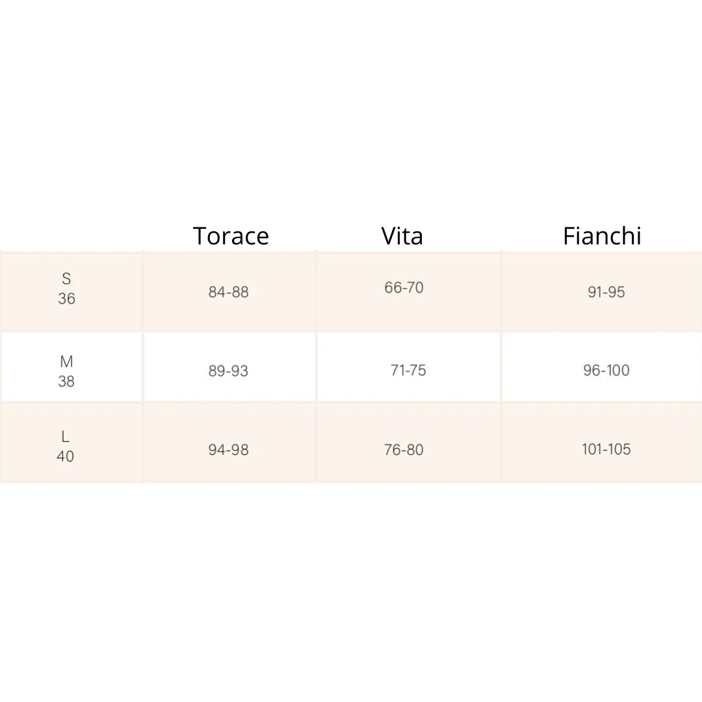Click the number 36 in size column
Image resolution: width=702 pixels, height=702 pixels.
point(66,299)
